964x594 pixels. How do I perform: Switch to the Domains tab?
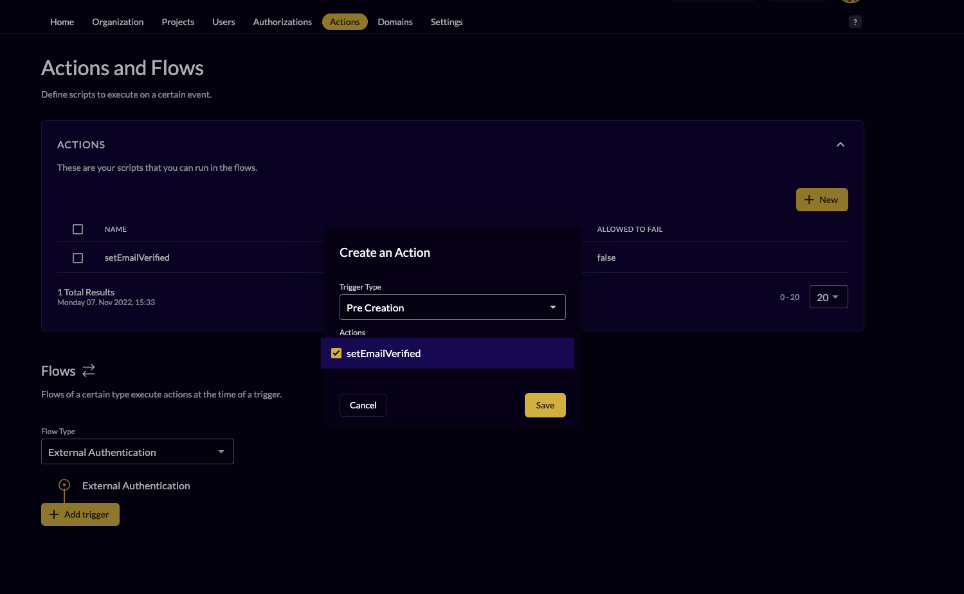pos(395,22)
